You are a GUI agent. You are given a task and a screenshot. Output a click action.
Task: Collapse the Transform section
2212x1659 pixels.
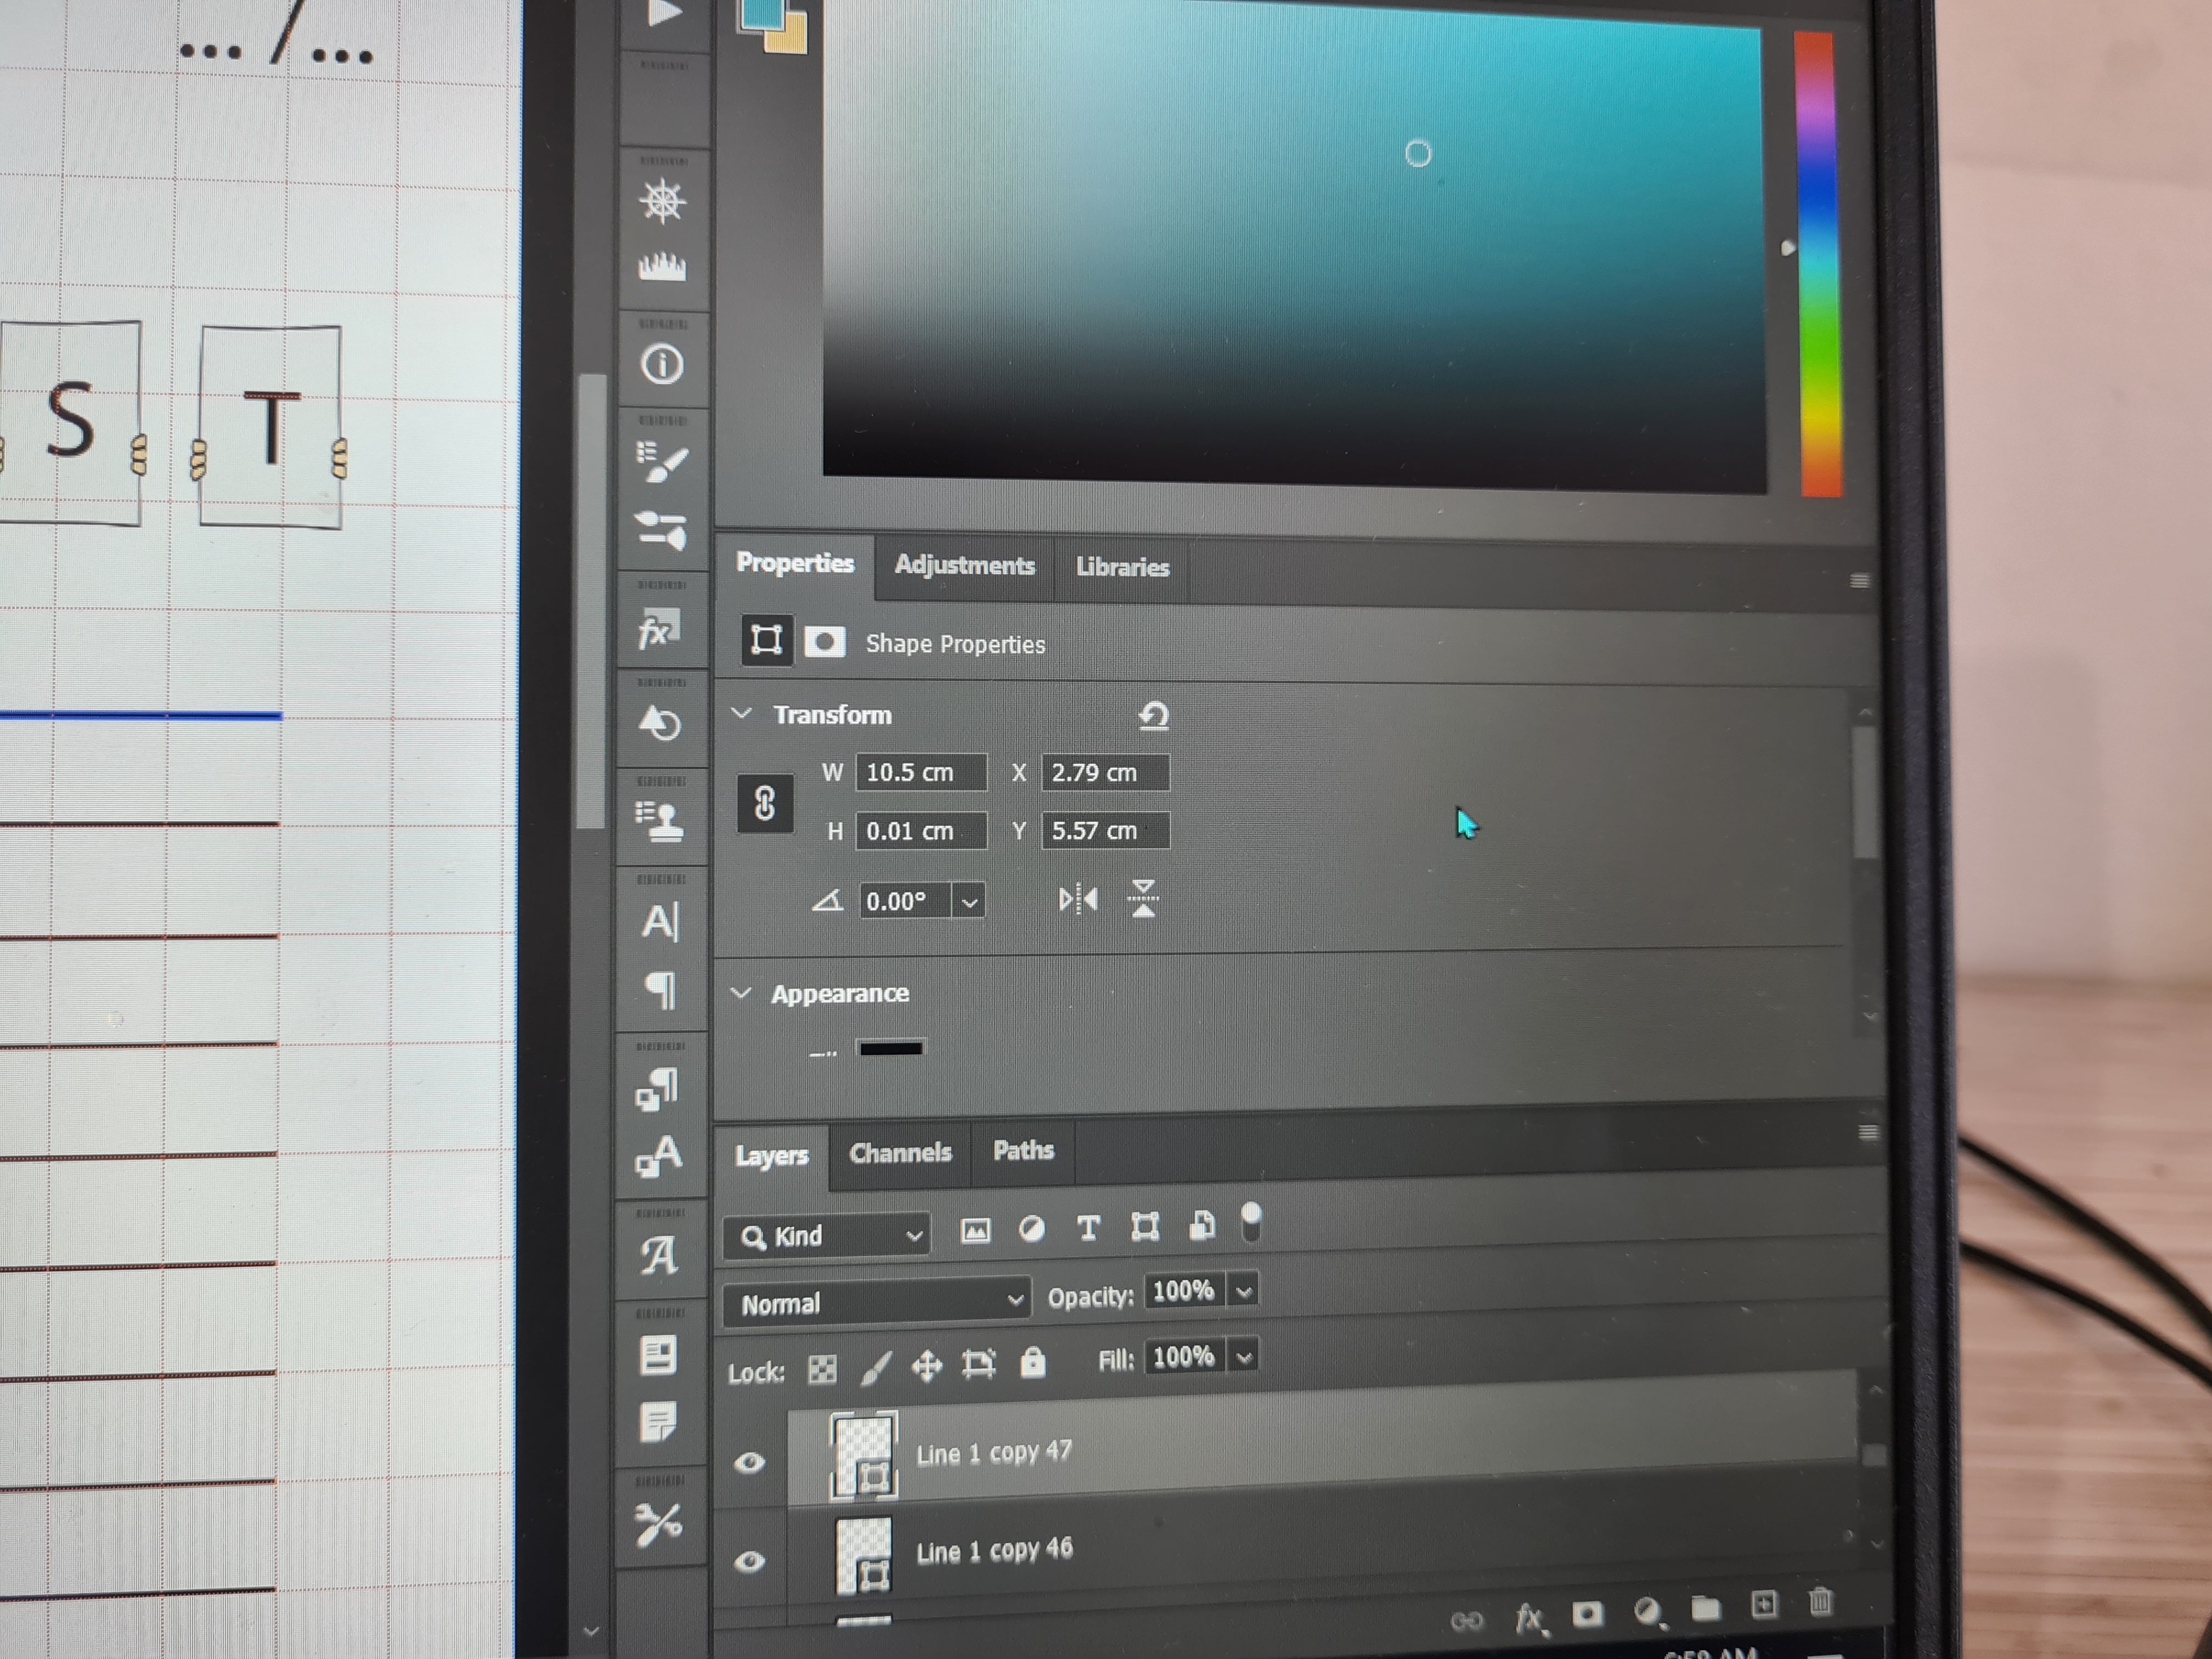(x=742, y=714)
